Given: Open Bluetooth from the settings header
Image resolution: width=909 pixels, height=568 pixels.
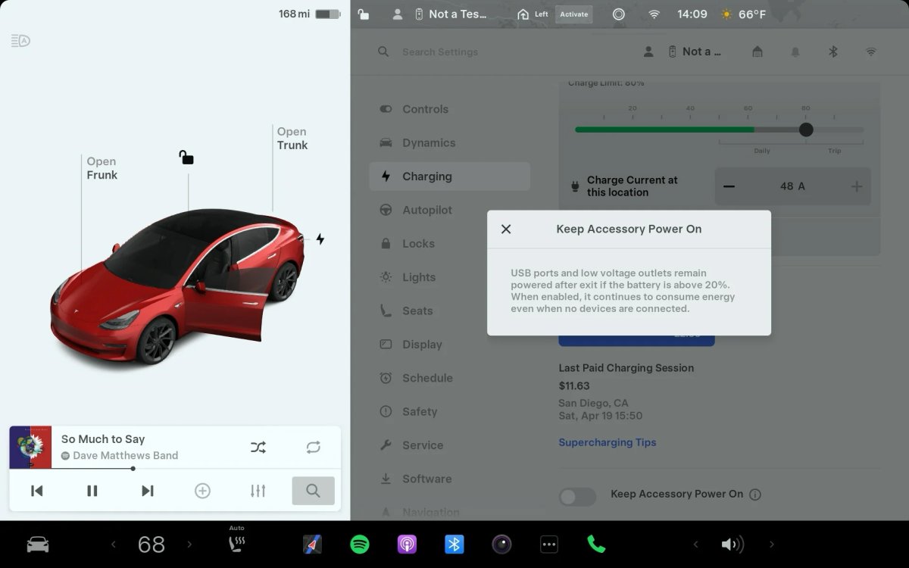Looking at the screenshot, I should pyautogui.click(x=832, y=51).
